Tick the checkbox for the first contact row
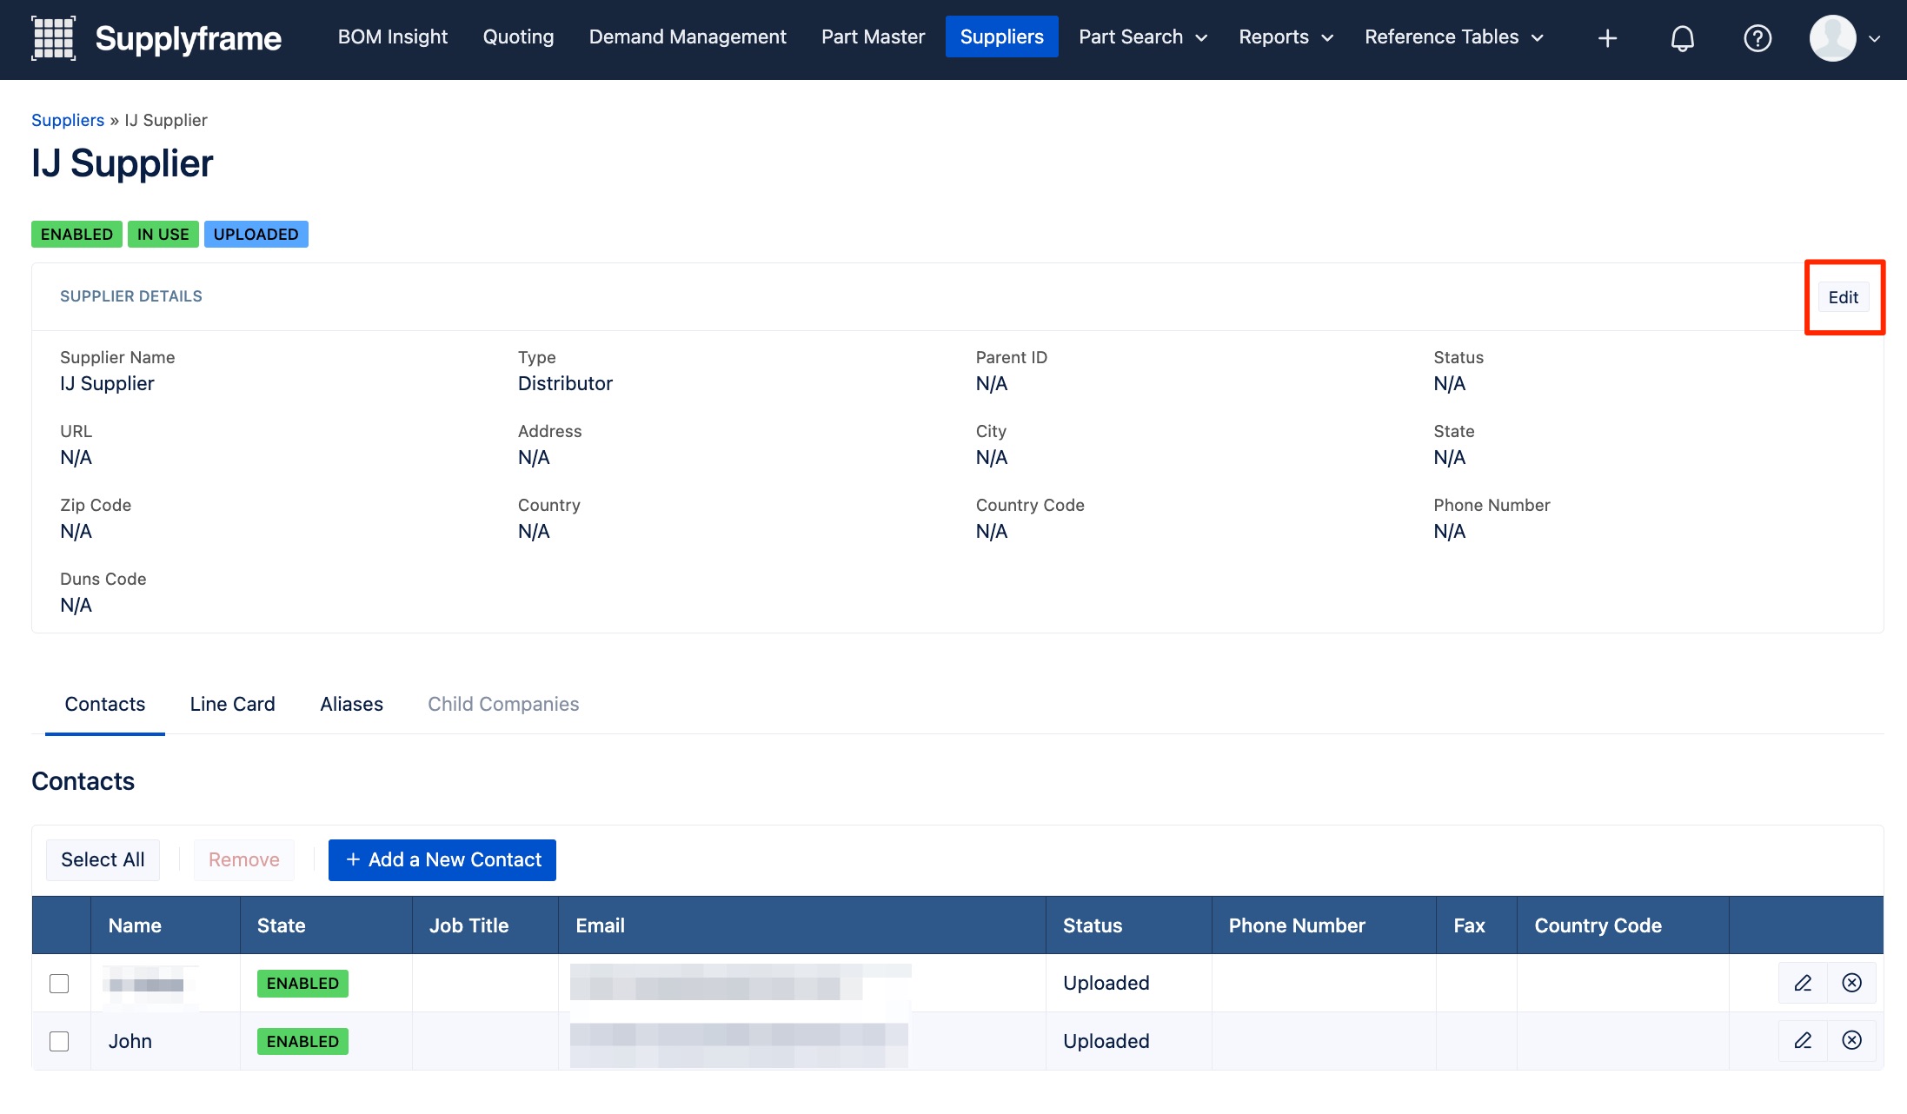 (x=59, y=983)
